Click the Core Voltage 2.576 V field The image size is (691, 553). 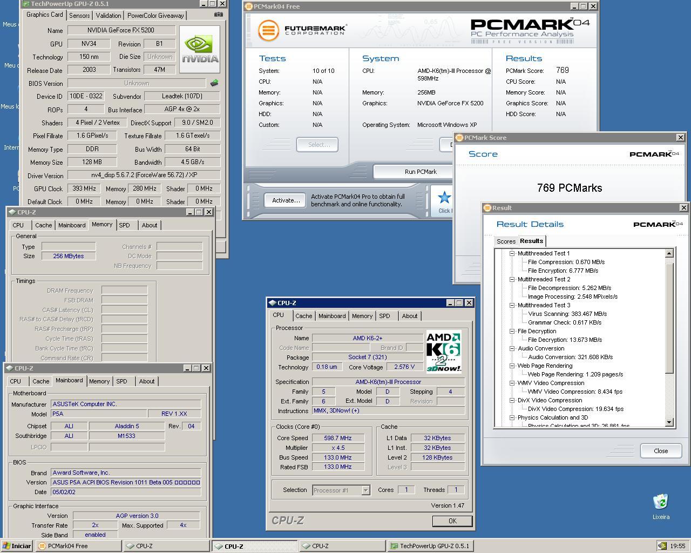(405, 367)
